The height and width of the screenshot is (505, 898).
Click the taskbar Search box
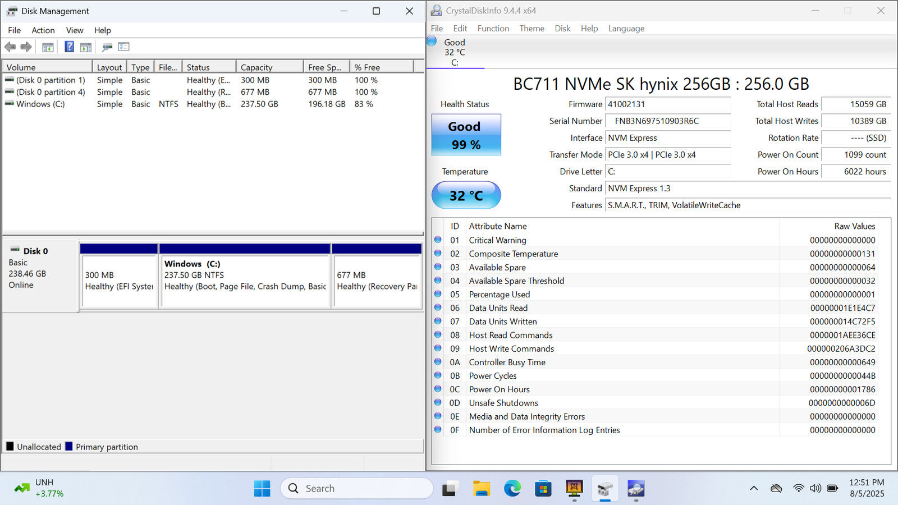357,489
